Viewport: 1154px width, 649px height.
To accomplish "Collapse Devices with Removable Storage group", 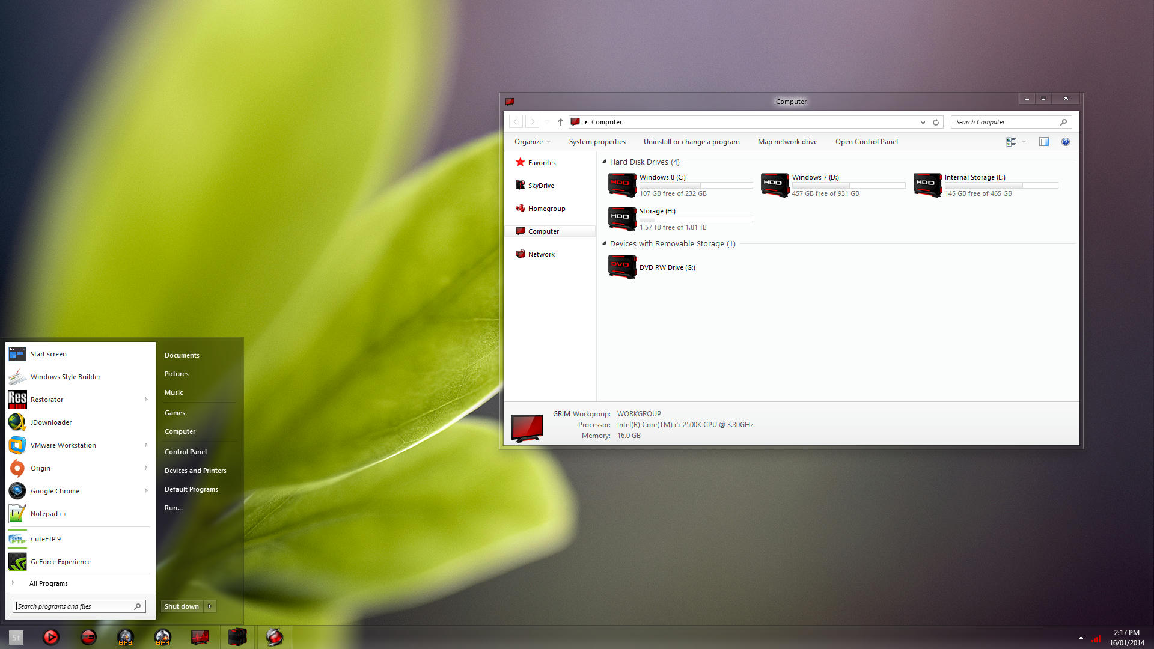I will pos(604,243).
